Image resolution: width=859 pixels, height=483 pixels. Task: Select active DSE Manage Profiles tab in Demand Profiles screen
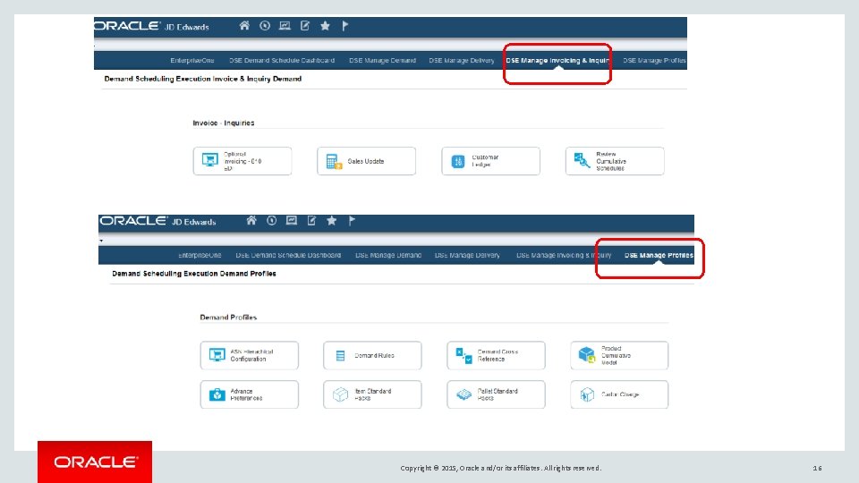(659, 255)
